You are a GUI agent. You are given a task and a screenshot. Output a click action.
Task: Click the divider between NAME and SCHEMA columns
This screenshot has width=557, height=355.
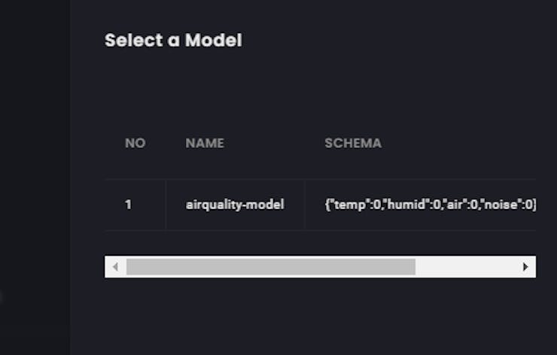304,204
